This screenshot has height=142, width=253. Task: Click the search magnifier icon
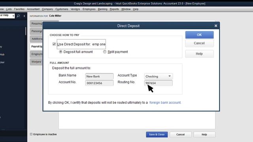[18, 16]
